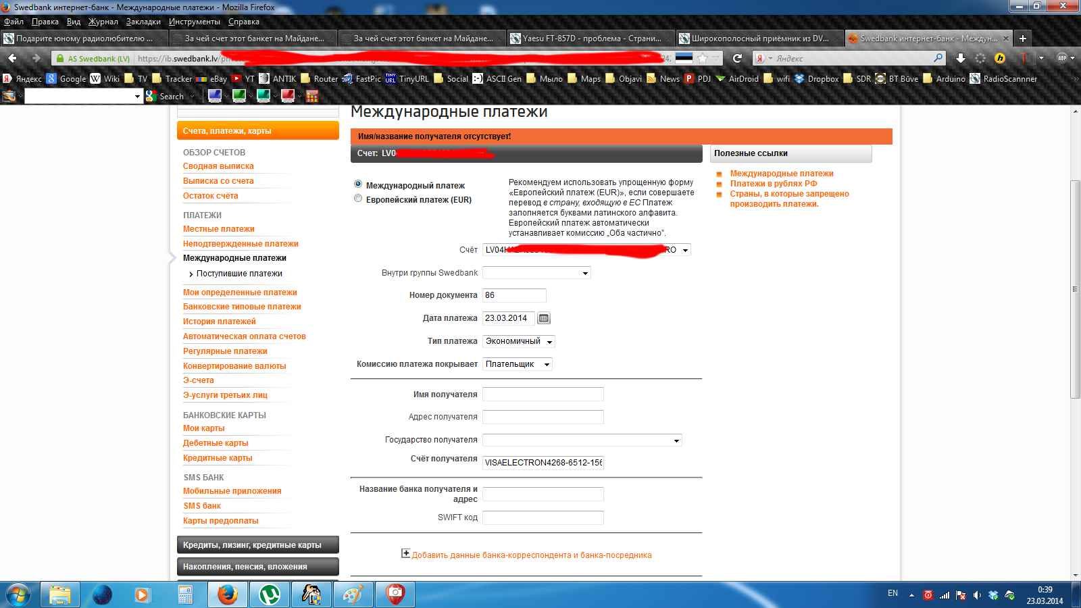Screen dimensions: 1081x608
Task: Expand Накопления, пенсия, вложения section
Action: point(258,567)
